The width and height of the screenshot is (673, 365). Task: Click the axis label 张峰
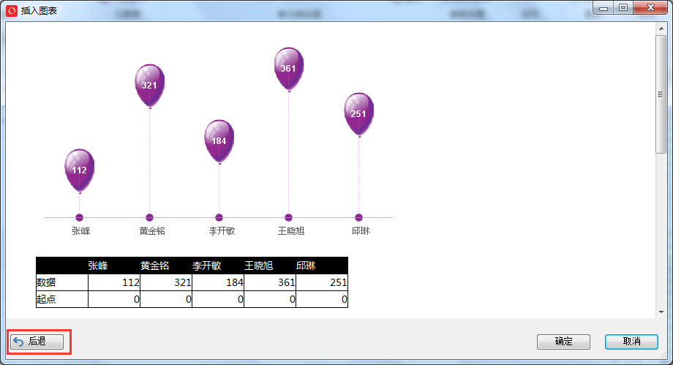80,231
